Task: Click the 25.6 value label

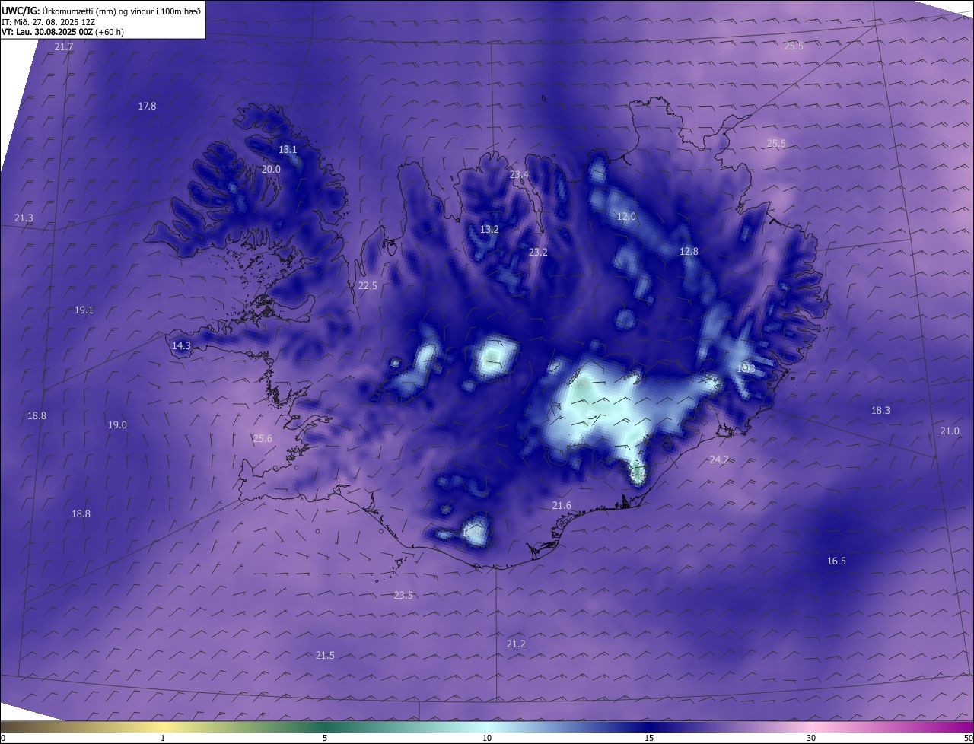Action: pos(263,439)
